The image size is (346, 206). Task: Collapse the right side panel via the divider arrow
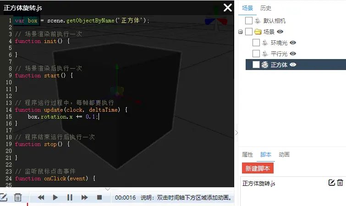(x=236, y=132)
